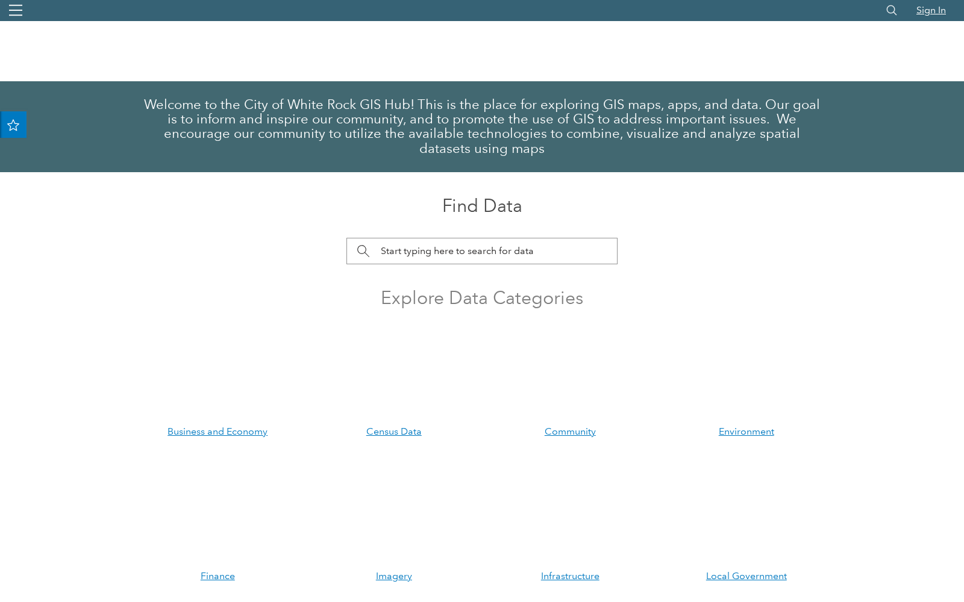The height and width of the screenshot is (602, 964).
Task: Click the star favorites icon button
Action: (13, 125)
